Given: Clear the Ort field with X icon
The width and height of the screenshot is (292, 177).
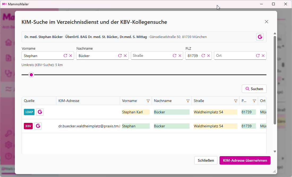Looking at the screenshot, I should [263, 55].
